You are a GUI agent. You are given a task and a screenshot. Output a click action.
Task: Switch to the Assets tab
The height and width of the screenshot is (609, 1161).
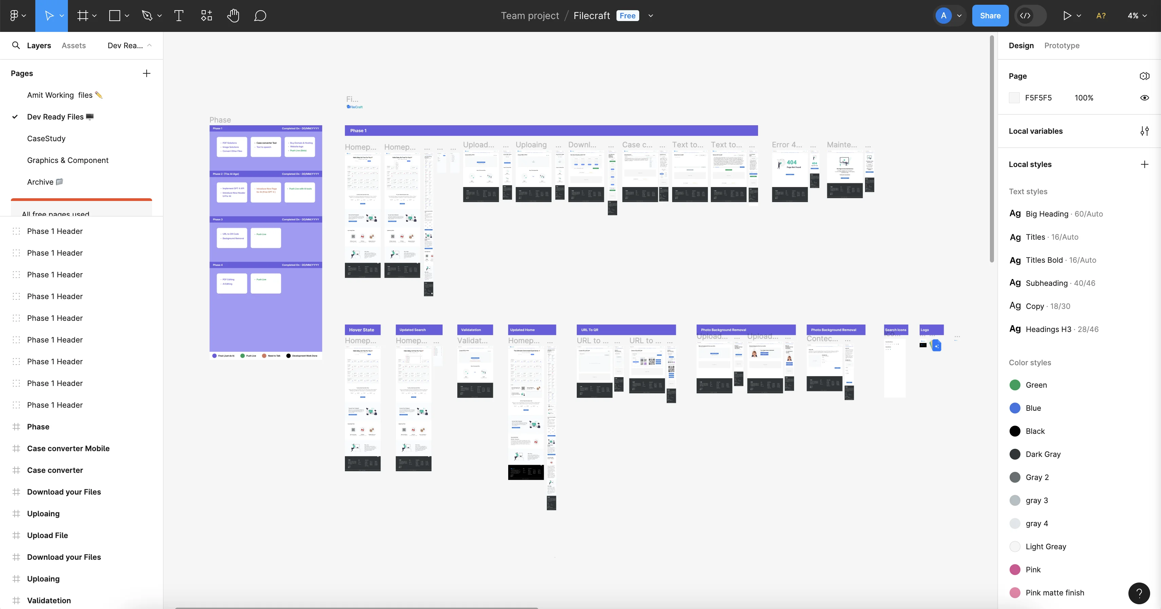[73, 45]
